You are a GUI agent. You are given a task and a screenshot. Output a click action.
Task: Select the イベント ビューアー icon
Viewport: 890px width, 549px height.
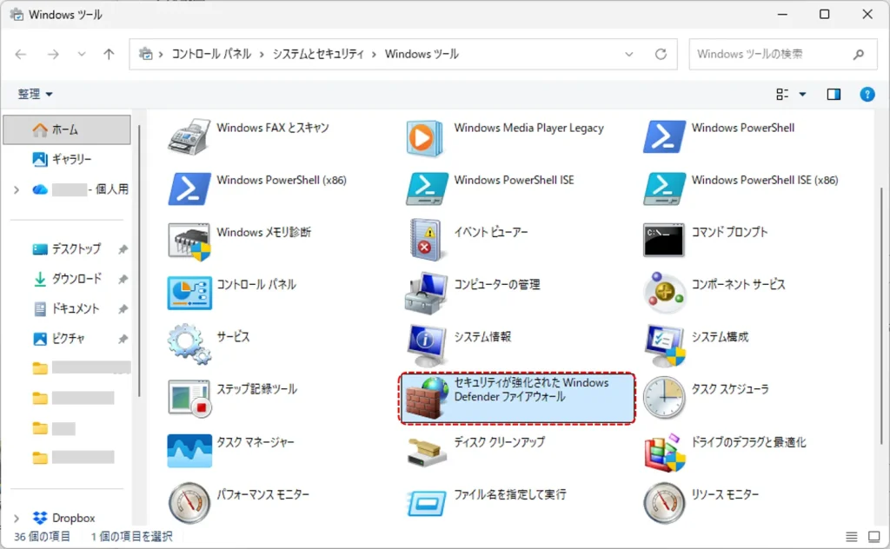point(427,241)
